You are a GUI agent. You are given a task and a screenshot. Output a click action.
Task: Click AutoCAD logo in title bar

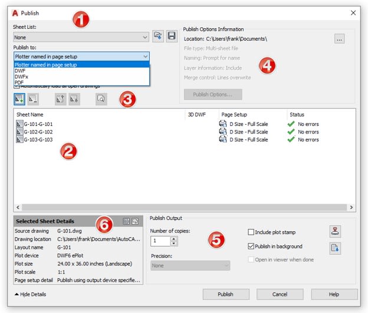point(15,13)
